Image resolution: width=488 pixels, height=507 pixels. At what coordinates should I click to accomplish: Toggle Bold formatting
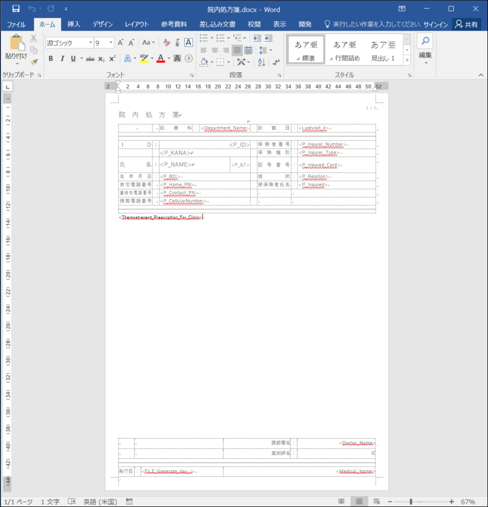coord(50,58)
